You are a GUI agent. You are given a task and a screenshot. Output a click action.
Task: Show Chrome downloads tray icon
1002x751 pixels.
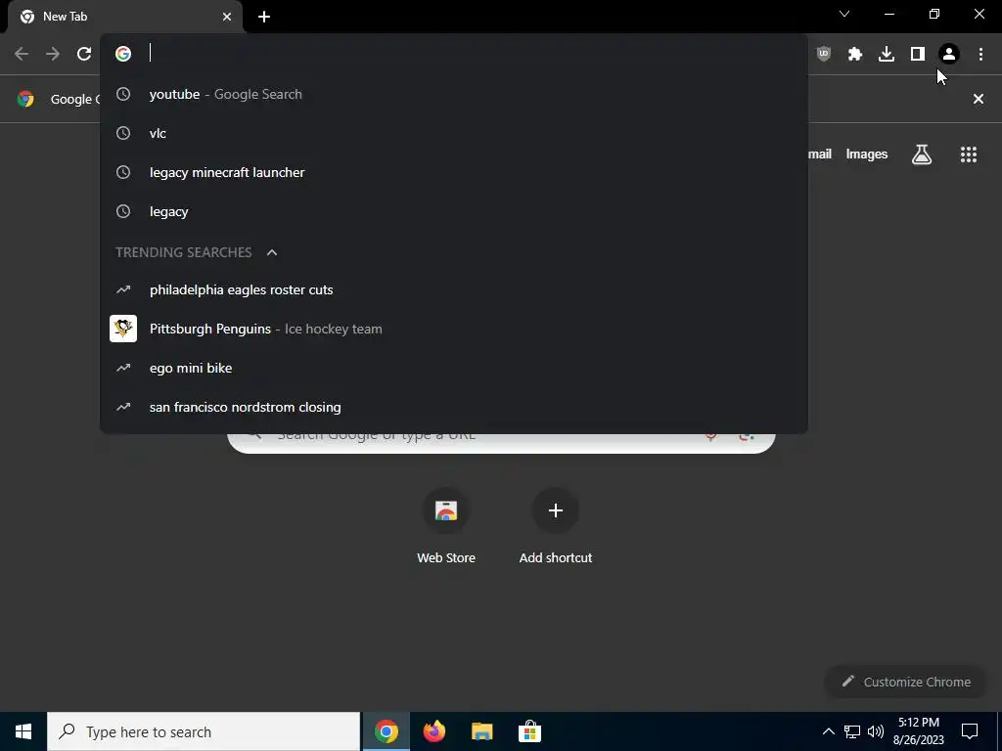(887, 55)
